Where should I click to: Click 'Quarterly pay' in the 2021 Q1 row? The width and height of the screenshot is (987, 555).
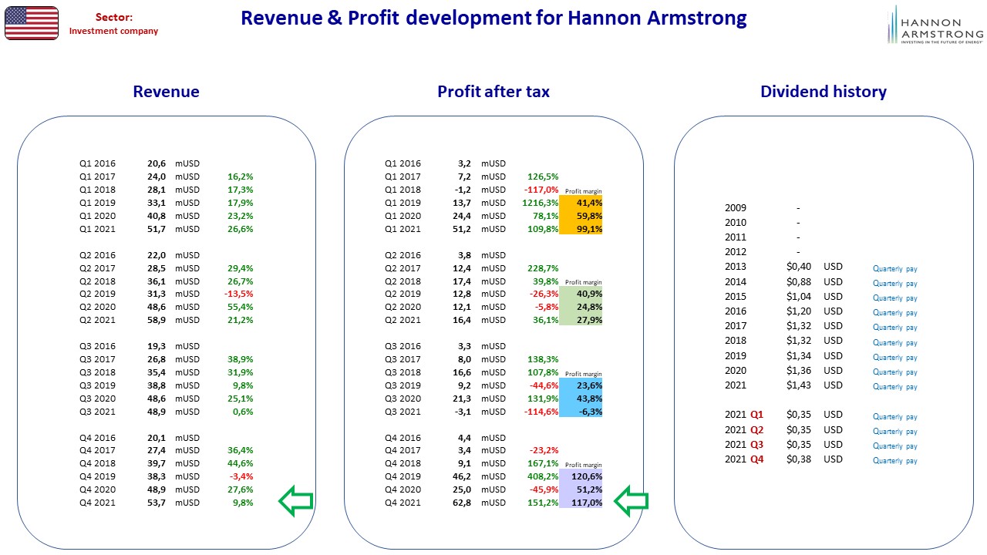click(895, 417)
